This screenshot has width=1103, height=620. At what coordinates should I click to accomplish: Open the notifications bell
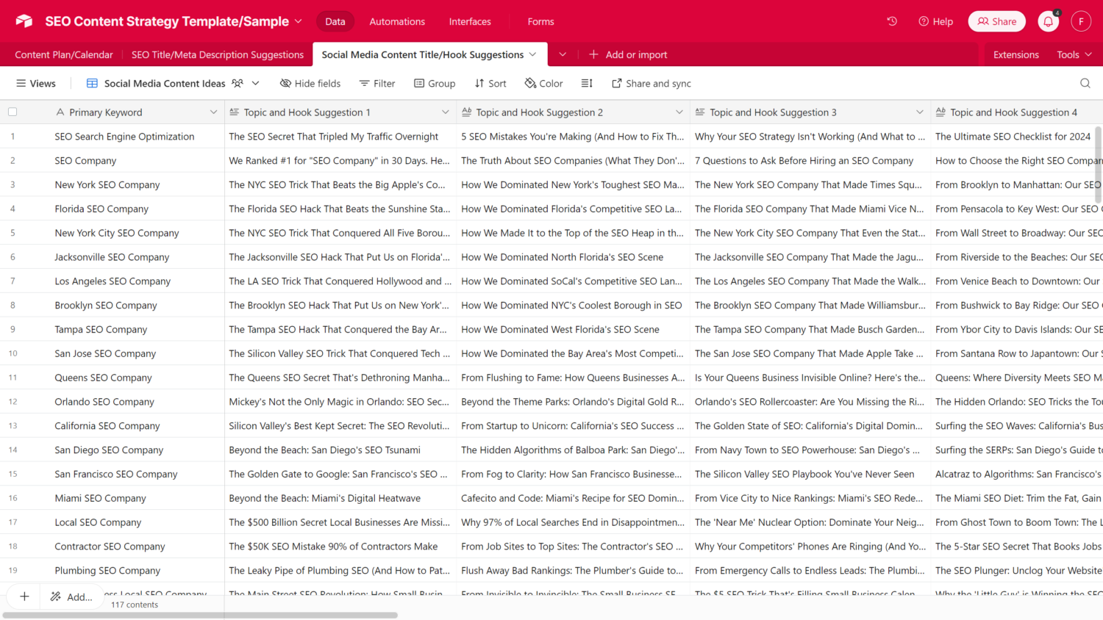point(1048,21)
